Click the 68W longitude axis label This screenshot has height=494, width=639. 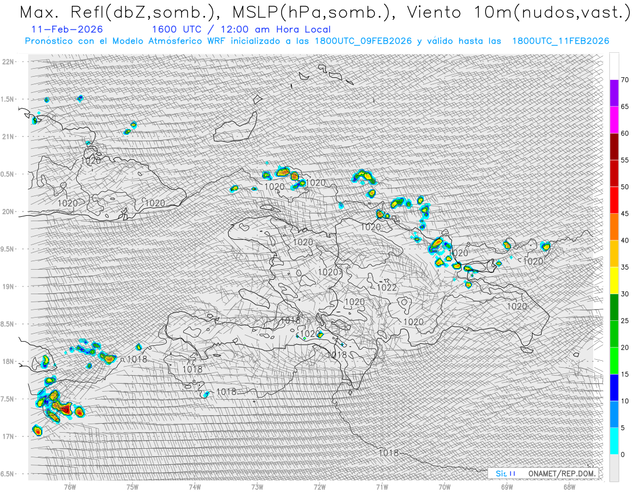[x=569, y=487]
